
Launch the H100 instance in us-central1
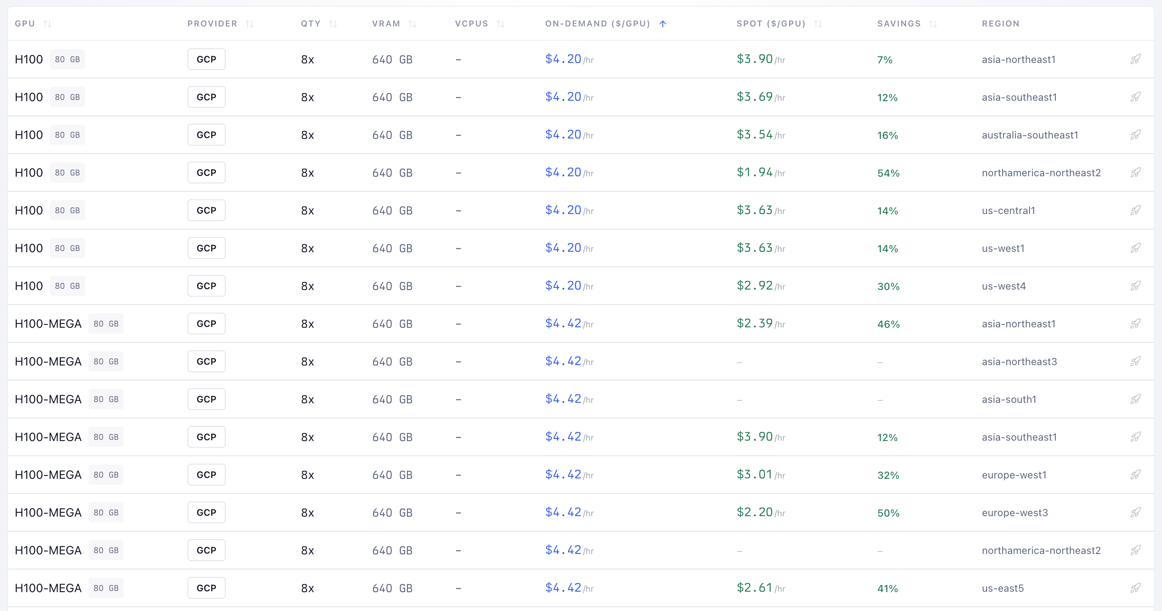pyautogui.click(x=1136, y=210)
